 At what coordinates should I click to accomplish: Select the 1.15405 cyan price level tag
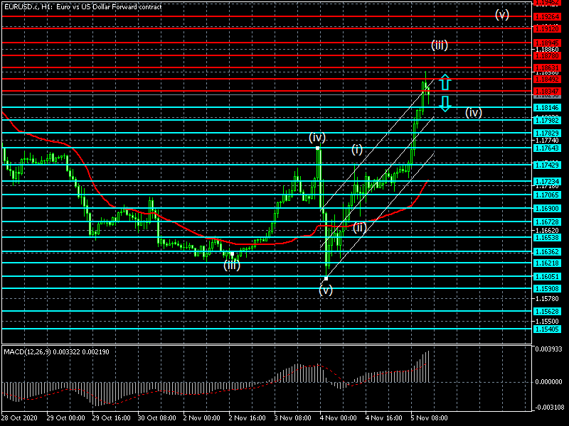547,329
